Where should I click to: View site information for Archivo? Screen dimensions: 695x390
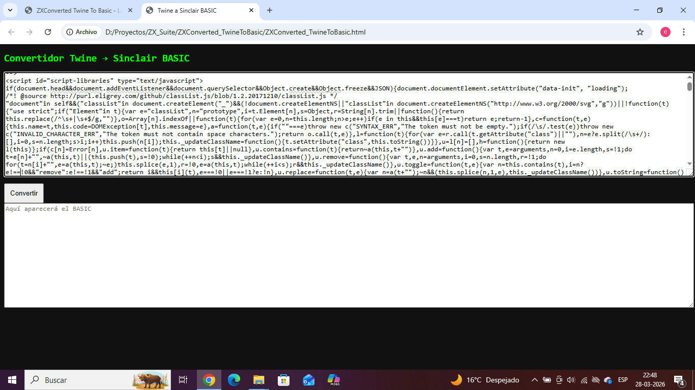coord(82,32)
